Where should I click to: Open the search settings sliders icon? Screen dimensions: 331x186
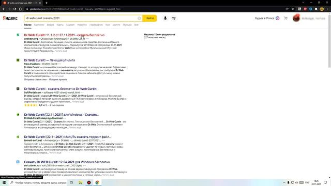tap(174, 18)
